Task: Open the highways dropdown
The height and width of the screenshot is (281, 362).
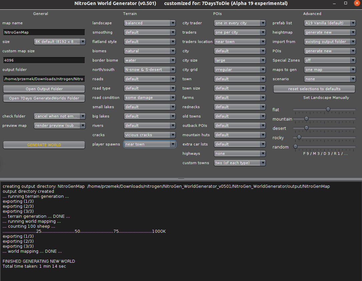Action: tap(240, 153)
